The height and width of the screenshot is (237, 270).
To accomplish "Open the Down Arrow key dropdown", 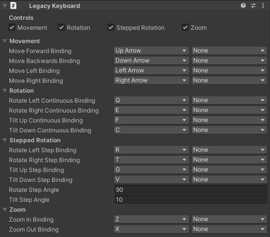I will coord(152,60).
